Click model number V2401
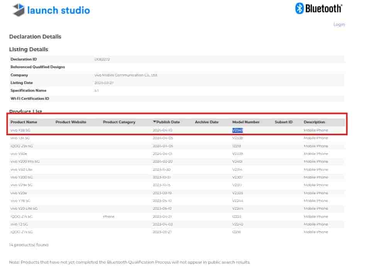This screenshot has height=269, width=371. [x=237, y=161]
